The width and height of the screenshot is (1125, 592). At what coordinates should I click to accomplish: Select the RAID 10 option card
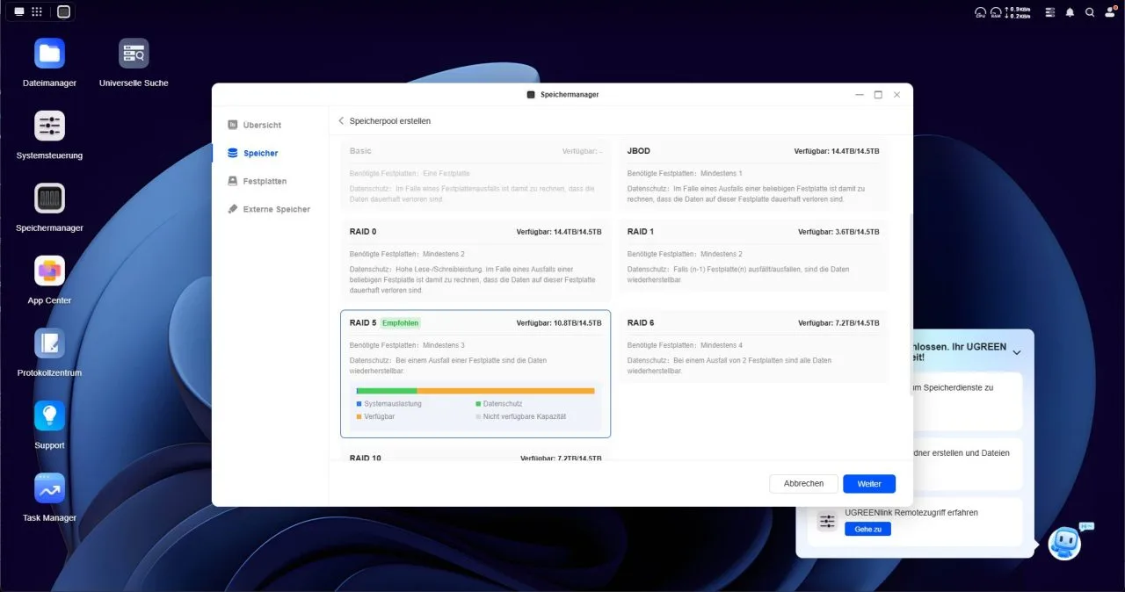point(475,455)
